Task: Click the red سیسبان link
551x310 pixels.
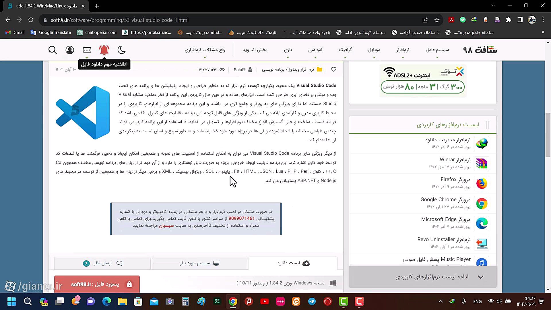Action: tap(166, 226)
